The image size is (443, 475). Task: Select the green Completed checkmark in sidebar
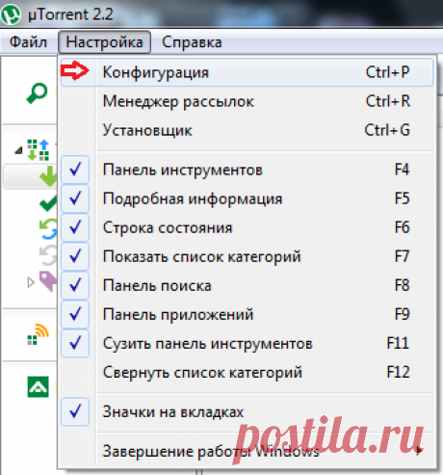(x=48, y=203)
